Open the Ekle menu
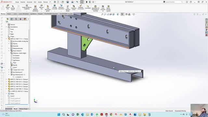Image resolution: width=208 pixels, height=117 pixels. (x=35, y=2)
